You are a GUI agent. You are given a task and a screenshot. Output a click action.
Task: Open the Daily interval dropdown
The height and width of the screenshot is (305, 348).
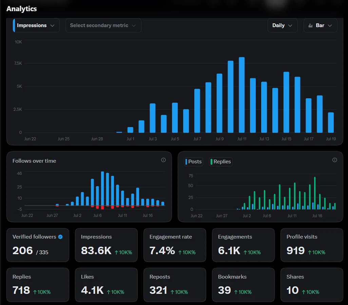[x=282, y=25]
